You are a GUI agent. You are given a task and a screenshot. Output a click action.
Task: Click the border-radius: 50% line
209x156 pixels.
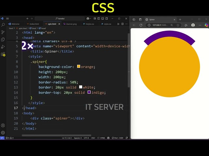(x=58, y=82)
